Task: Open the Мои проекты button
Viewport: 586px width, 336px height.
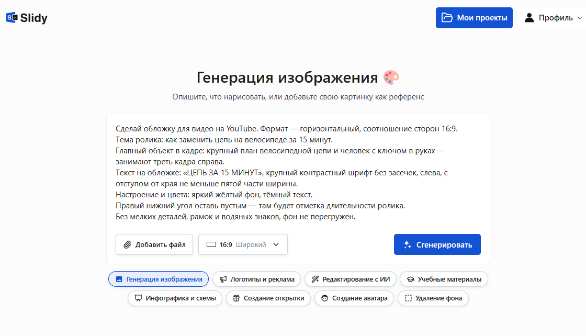Action: (x=474, y=18)
